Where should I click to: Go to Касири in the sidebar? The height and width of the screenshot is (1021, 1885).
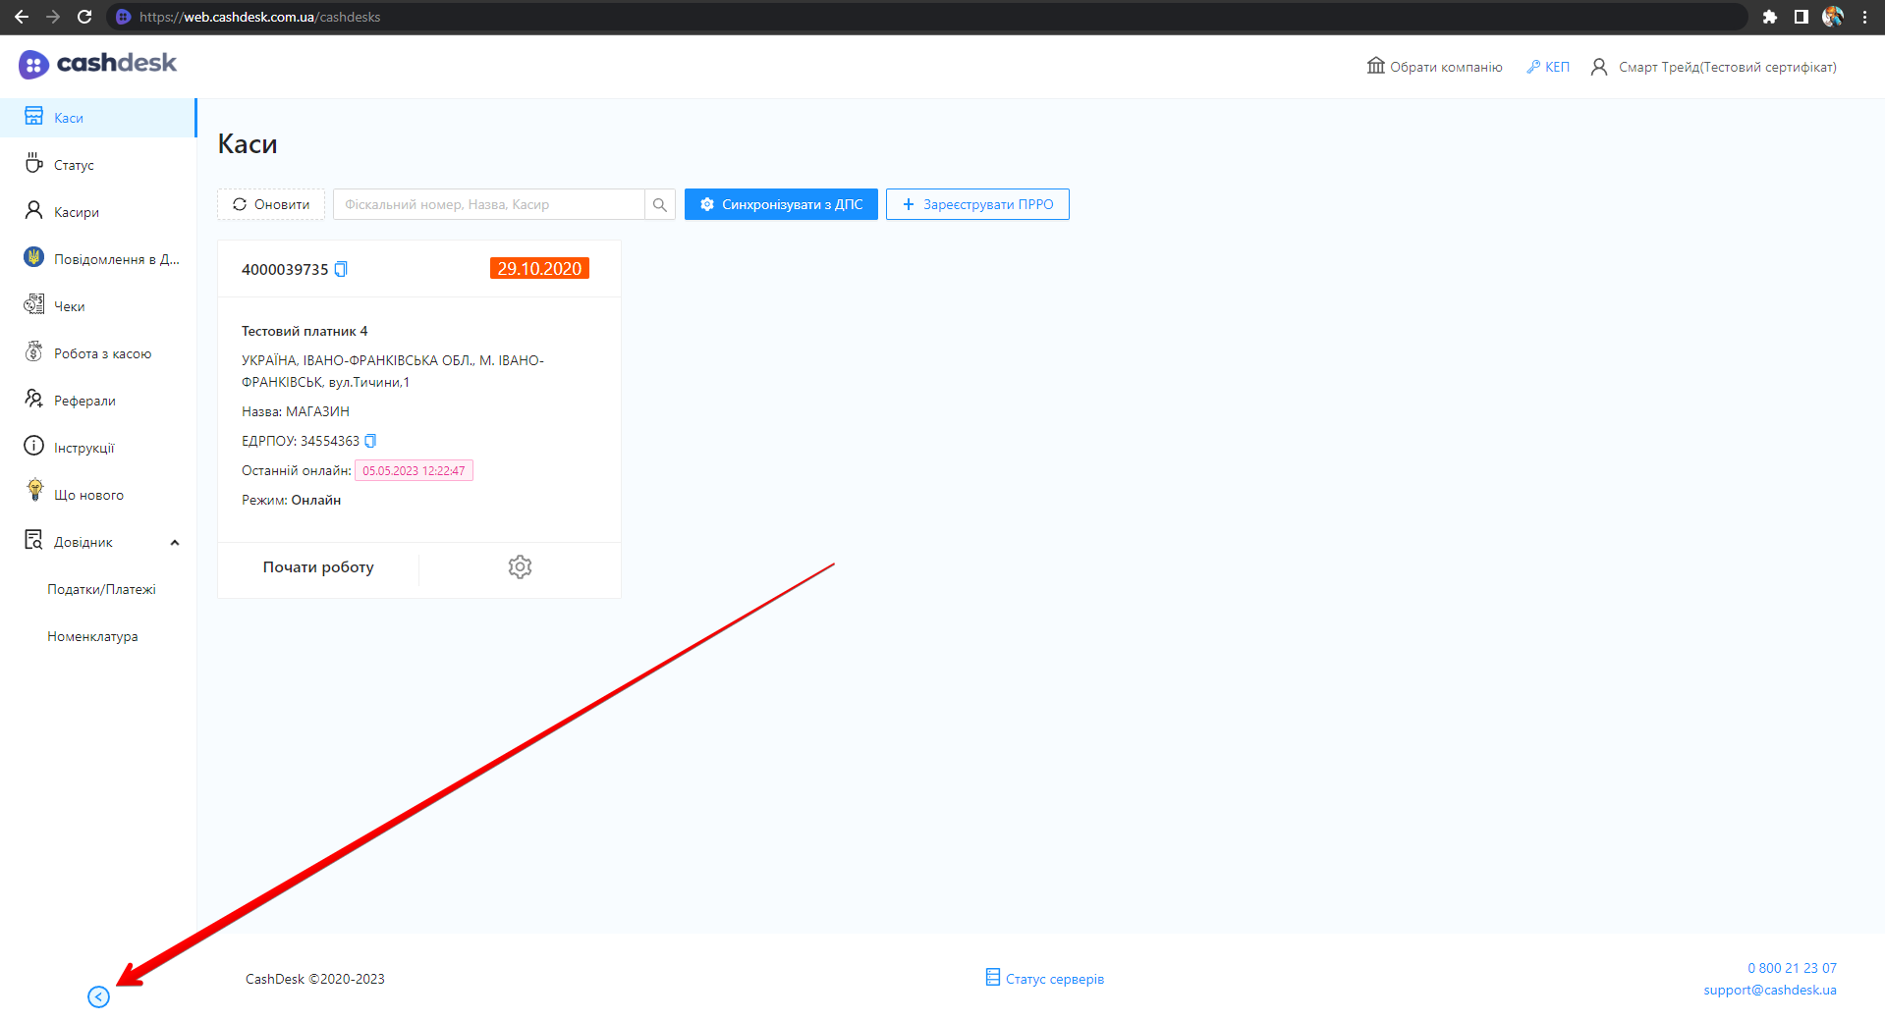point(77,212)
